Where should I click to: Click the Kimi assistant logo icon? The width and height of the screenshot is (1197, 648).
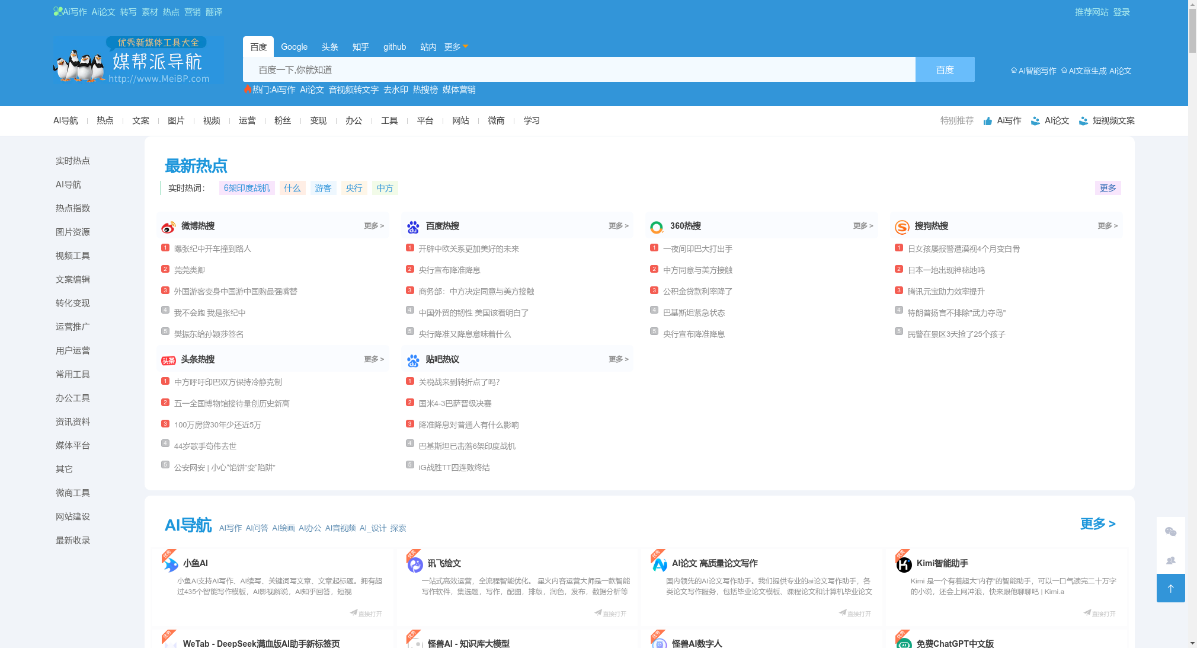(904, 564)
